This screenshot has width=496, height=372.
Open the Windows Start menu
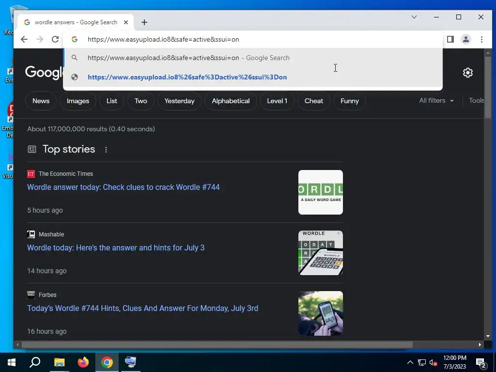click(x=12, y=362)
